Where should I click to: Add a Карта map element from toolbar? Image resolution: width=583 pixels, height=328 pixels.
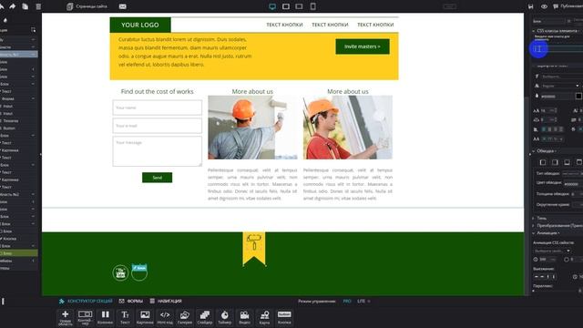click(264, 318)
